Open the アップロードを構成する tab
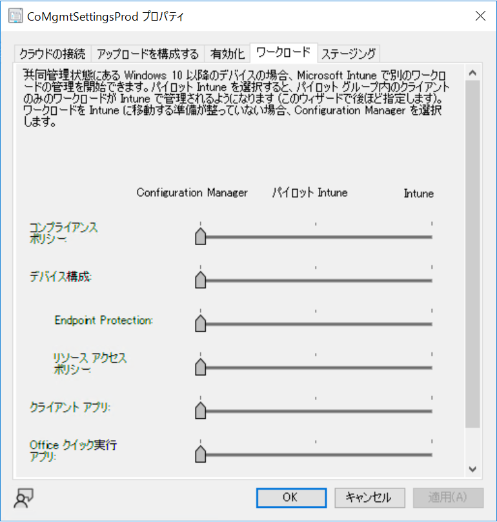Image resolution: width=497 pixels, height=522 pixels. [148, 54]
